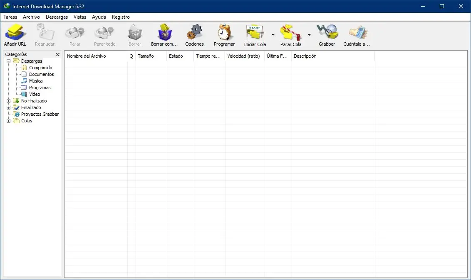Viewport: 471px width, 280px height.
Task: Select the Programas tree label
Action: (x=40, y=88)
